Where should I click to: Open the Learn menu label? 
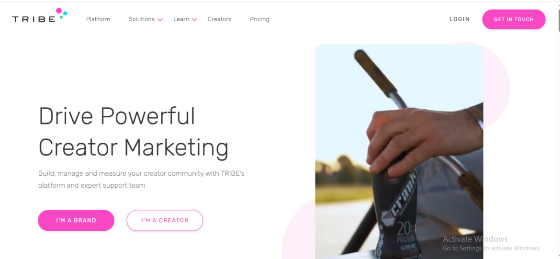point(181,19)
